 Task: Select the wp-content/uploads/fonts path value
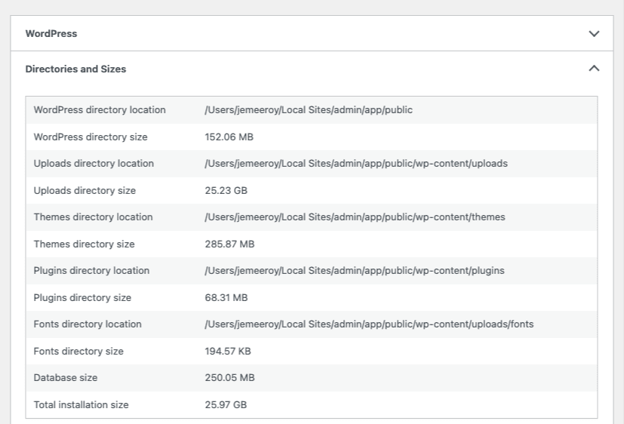pyautogui.click(x=369, y=324)
